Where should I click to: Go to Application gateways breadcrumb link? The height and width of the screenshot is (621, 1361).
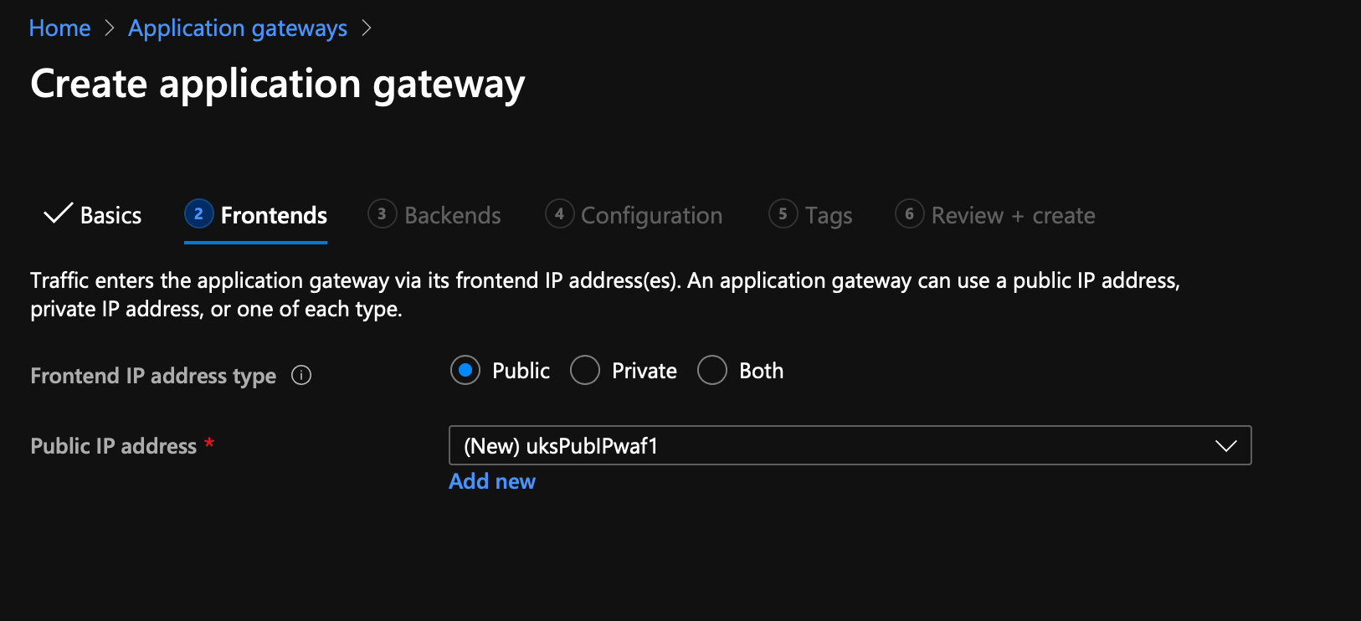238,28
